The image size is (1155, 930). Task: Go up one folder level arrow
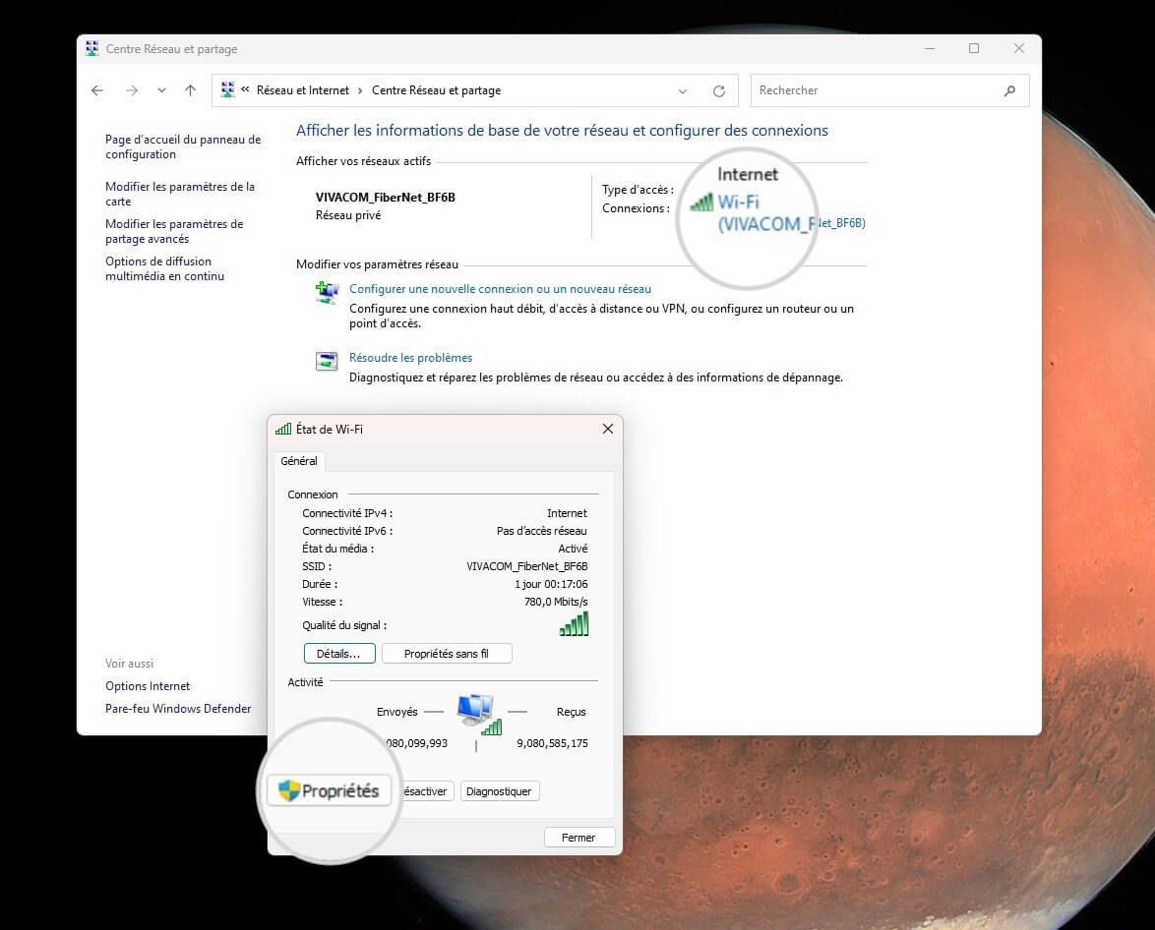(190, 90)
